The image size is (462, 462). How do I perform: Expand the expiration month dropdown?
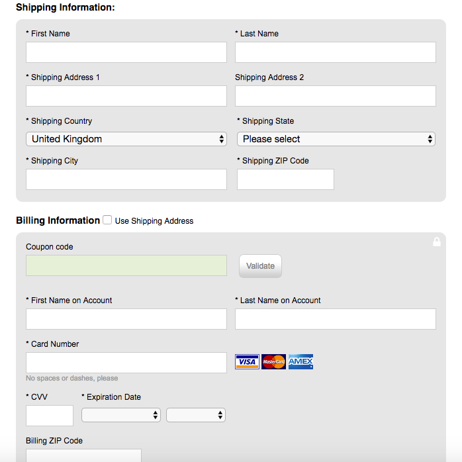tap(121, 415)
